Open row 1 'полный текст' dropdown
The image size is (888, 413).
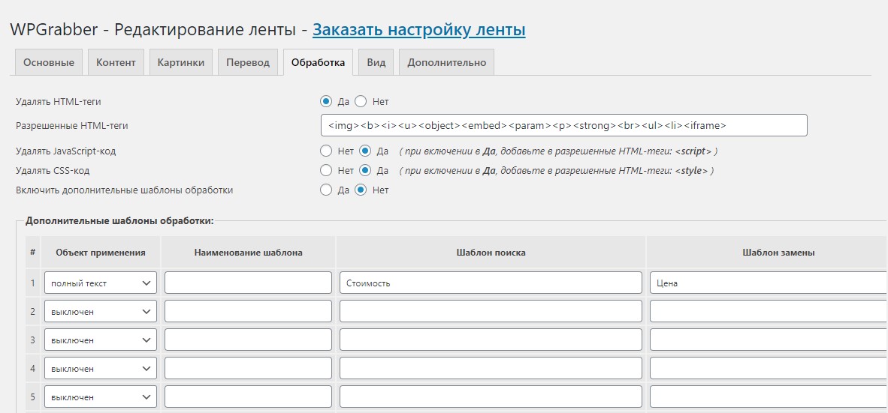pyautogui.click(x=101, y=283)
